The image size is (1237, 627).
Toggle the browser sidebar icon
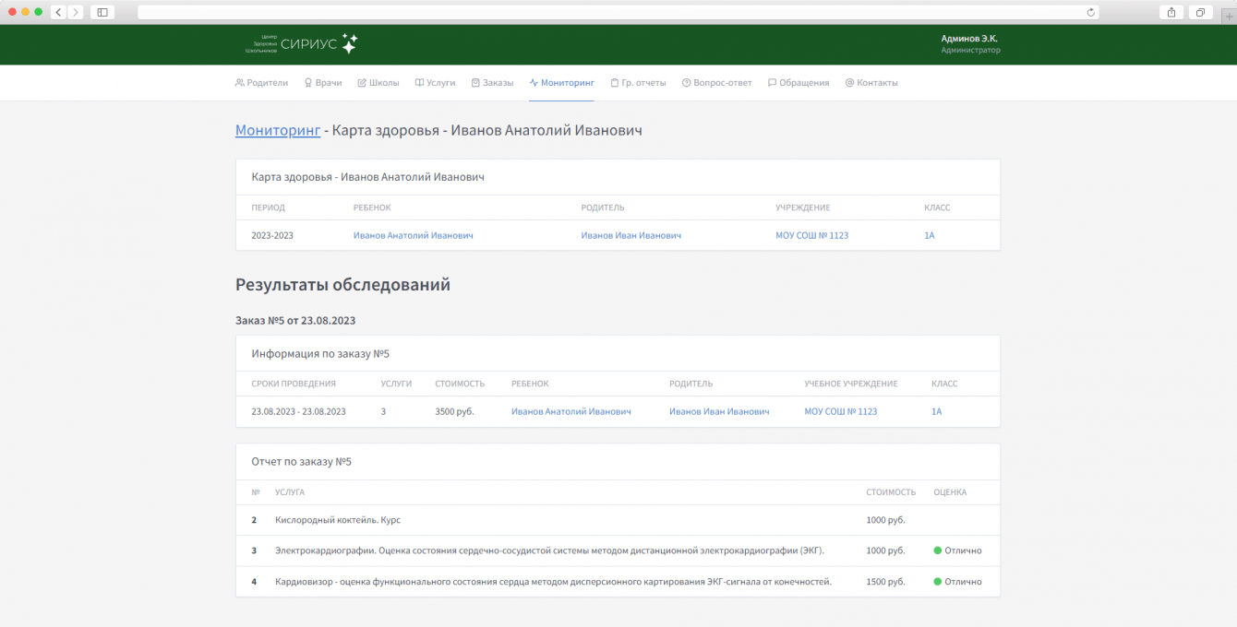pyautogui.click(x=102, y=12)
